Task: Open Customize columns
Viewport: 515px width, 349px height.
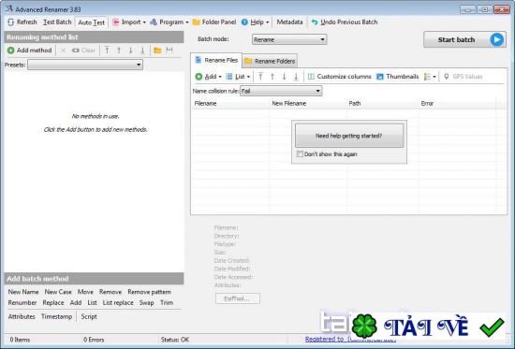Action: click(x=339, y=77)
